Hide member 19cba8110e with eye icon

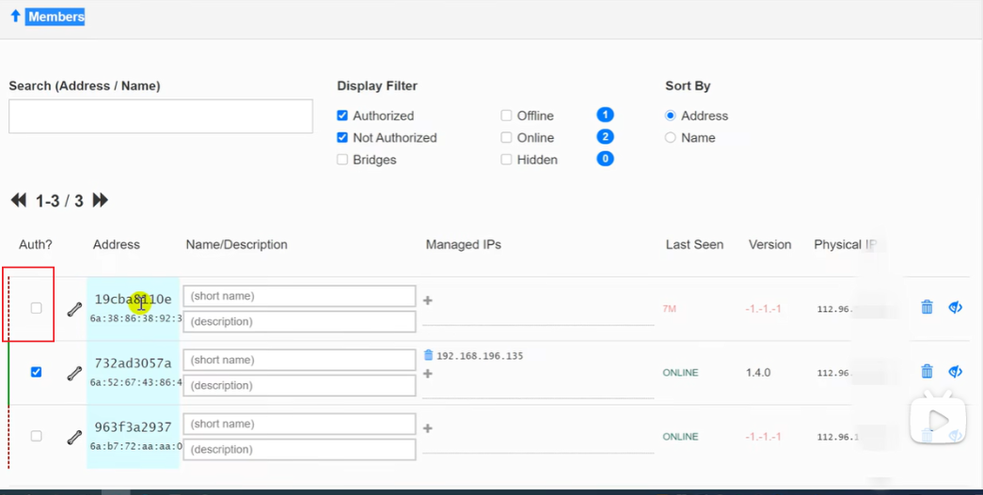click(x=955, y=307)
